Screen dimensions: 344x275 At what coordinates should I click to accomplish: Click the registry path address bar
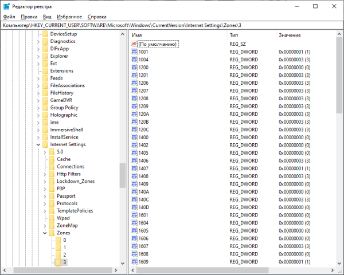(172, 26)
